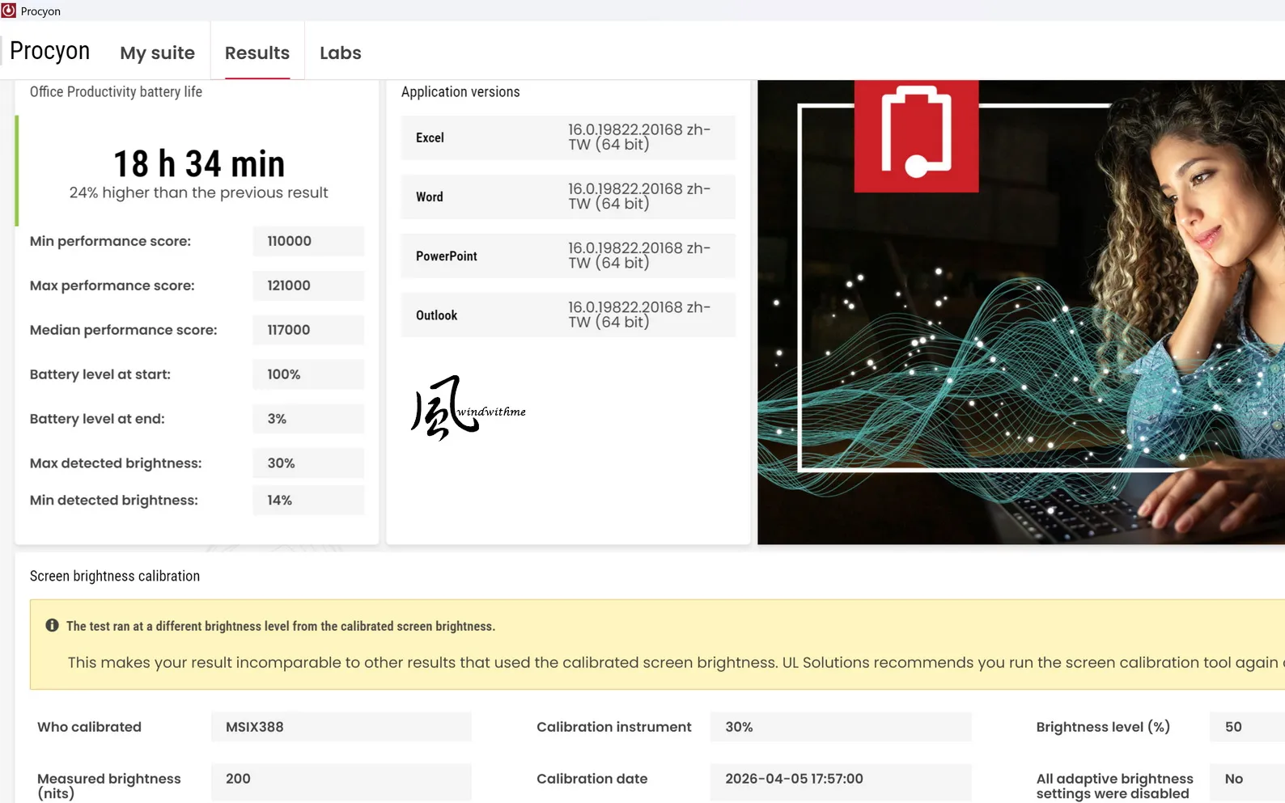The width and height of the screenshot is (1285, 803).
Task: Click the Max performance score value 121000
Action: pos(308,285)
